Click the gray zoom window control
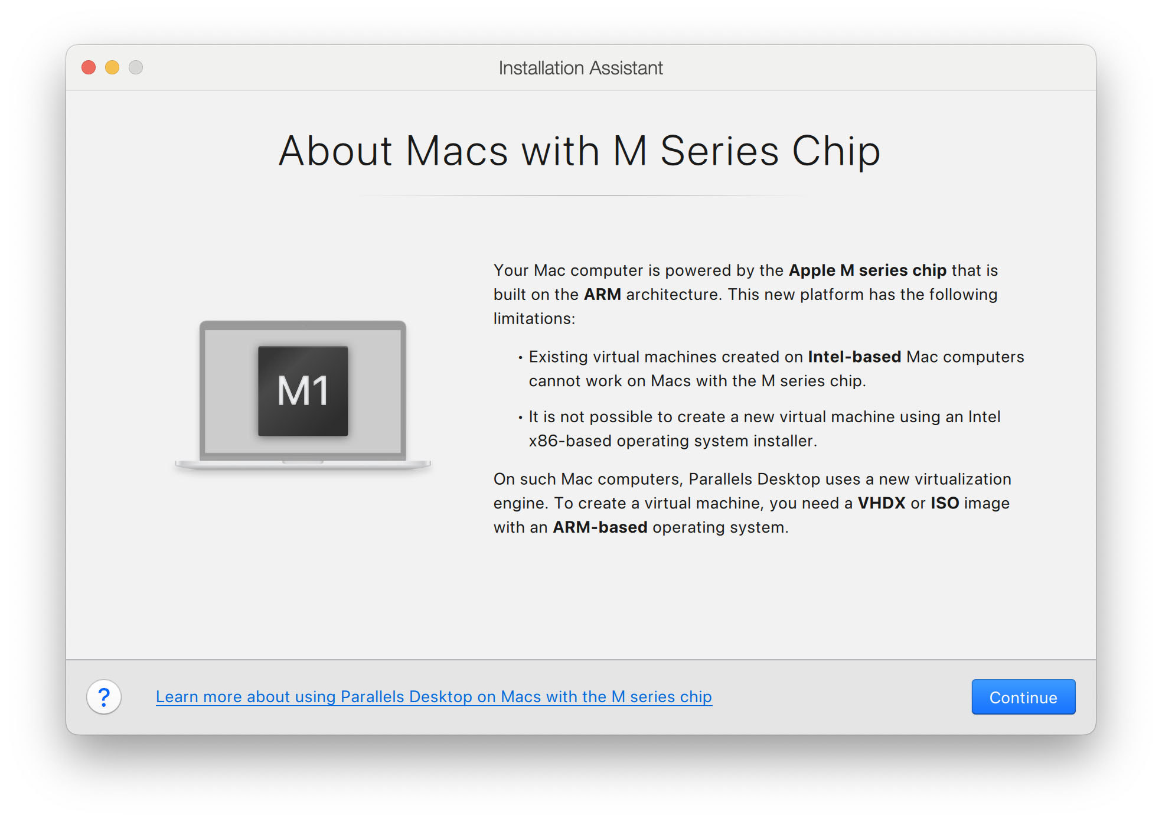Image resolution: width=1162 pixels, height=822 pixels. pos(136,67)
